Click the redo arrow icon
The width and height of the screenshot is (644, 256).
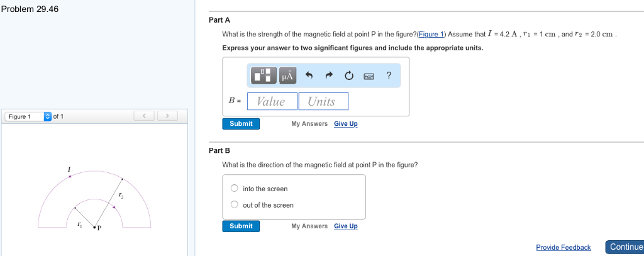pyautogui.click(x=329, y=75)
